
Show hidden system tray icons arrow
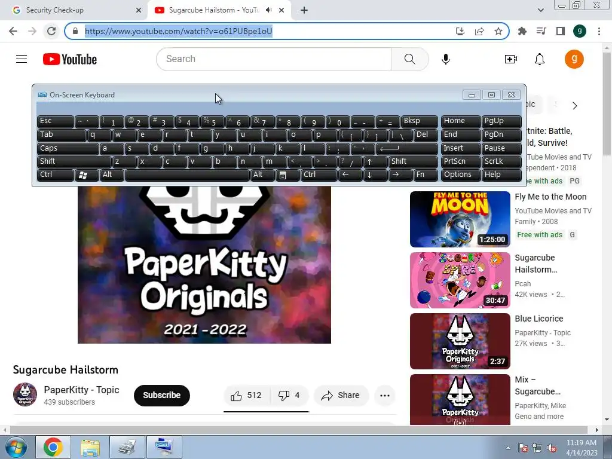tap(508, 448)
